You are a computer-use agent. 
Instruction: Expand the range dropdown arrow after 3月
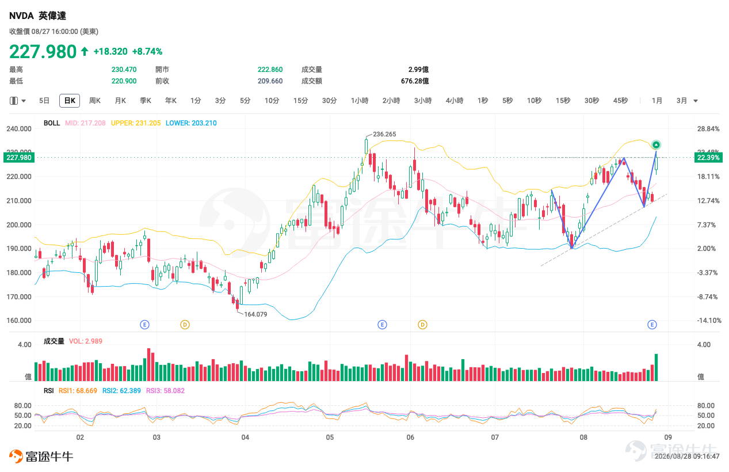coord(696,101)
